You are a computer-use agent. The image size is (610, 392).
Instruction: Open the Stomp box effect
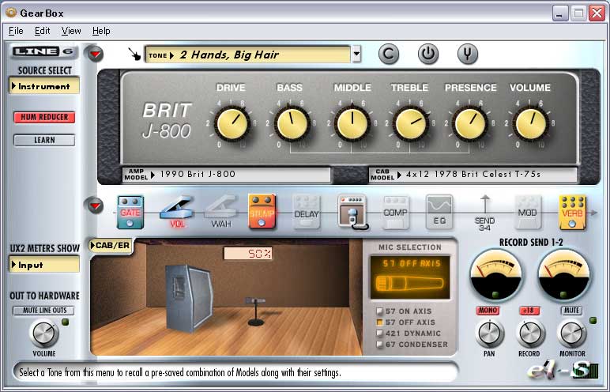click(x=262, y=211)
